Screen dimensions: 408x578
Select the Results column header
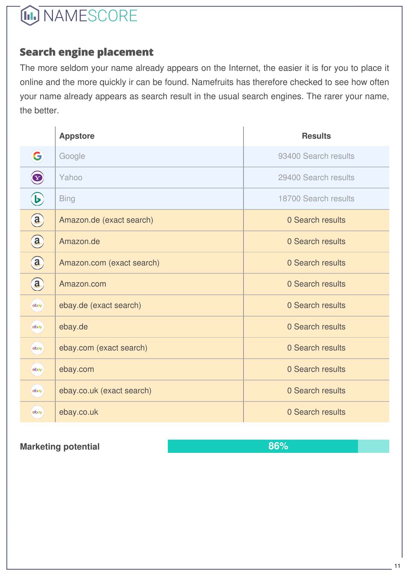[316, 136]
